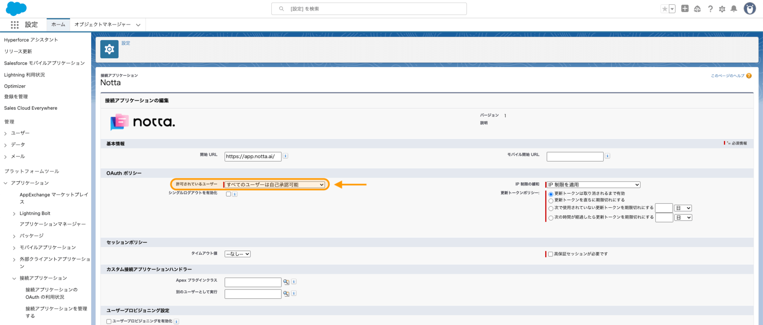Screen dimensions: 763x325
Task: Open the setup gear icon in header
Action: tap(722, 9)
